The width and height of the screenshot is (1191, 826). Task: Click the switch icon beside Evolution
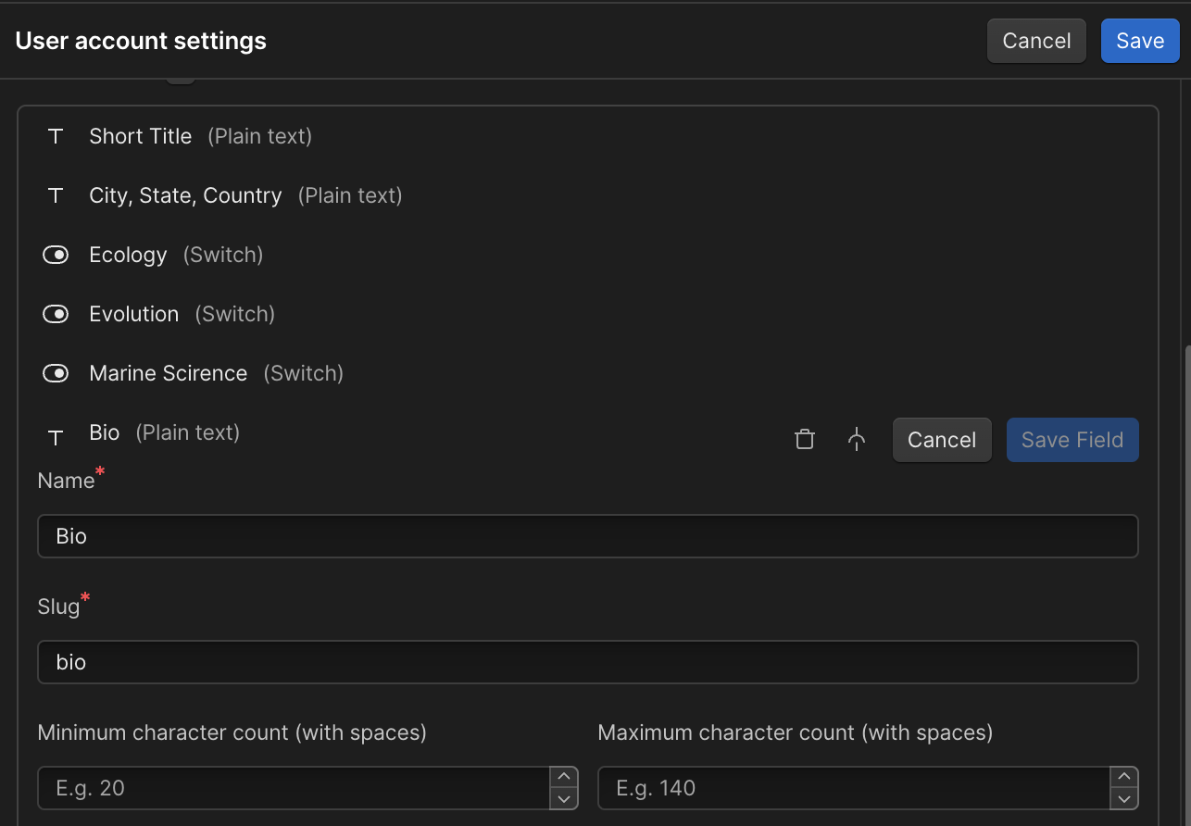click(56, 314)
